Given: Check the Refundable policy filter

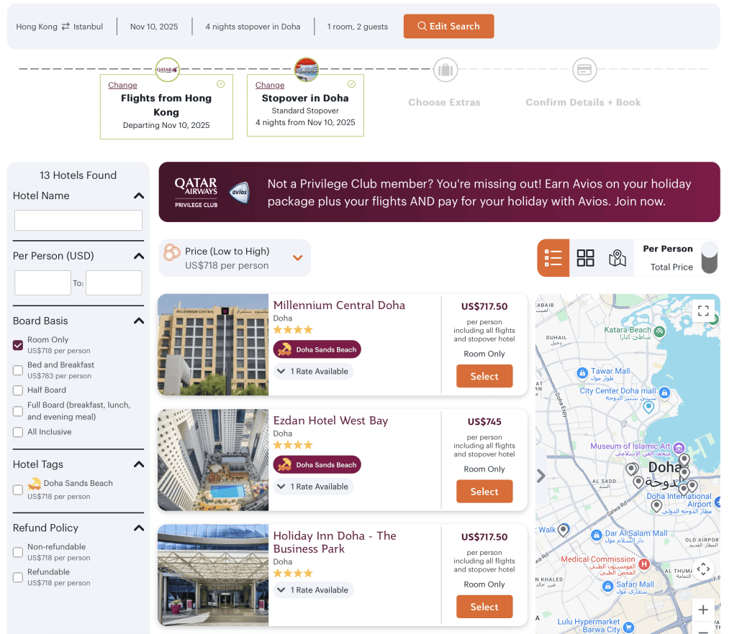Looking at the screenshot, I should [x=18, y=577].
